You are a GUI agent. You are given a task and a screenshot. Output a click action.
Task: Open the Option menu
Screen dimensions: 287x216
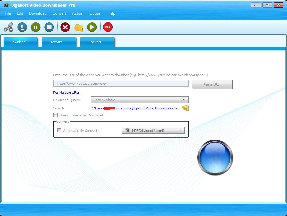95,13
